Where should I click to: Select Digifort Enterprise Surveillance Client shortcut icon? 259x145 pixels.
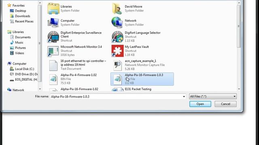point(53,37)
